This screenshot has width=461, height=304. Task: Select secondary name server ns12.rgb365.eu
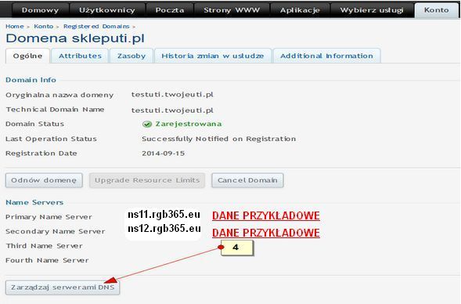164,228
